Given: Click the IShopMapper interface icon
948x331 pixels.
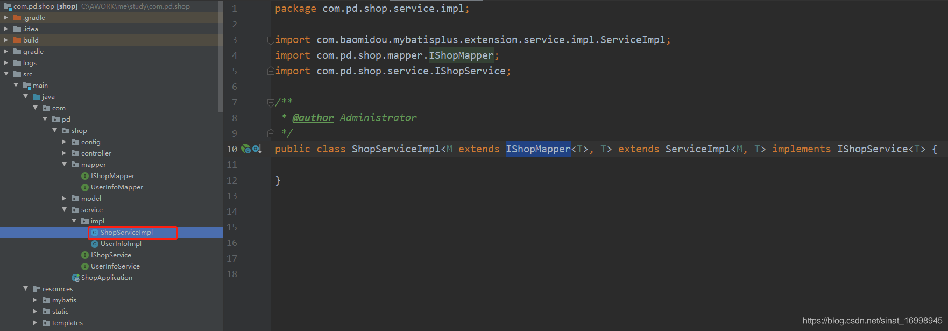Looking at the screenshot, I should tap(85, 175).
